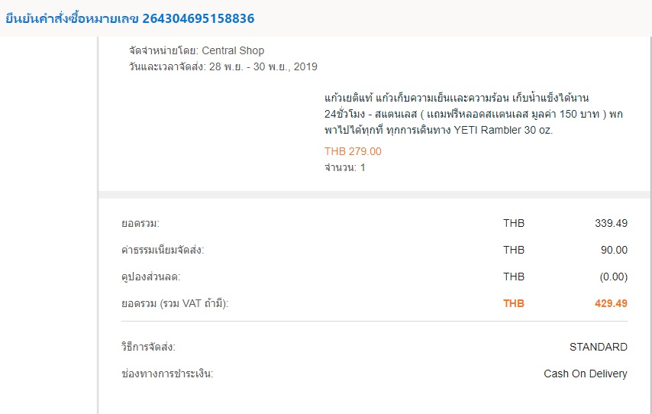This screenshot has width=652, height=414.
Task: Click the subtotal amount 339.49
Action: click(x=611, y=223)
